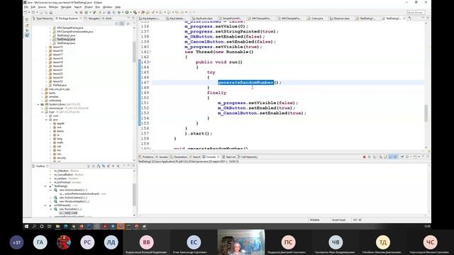Switch to the Declaration tab
This screenshot has height=255, width=454.
click(x=179, y=157)
